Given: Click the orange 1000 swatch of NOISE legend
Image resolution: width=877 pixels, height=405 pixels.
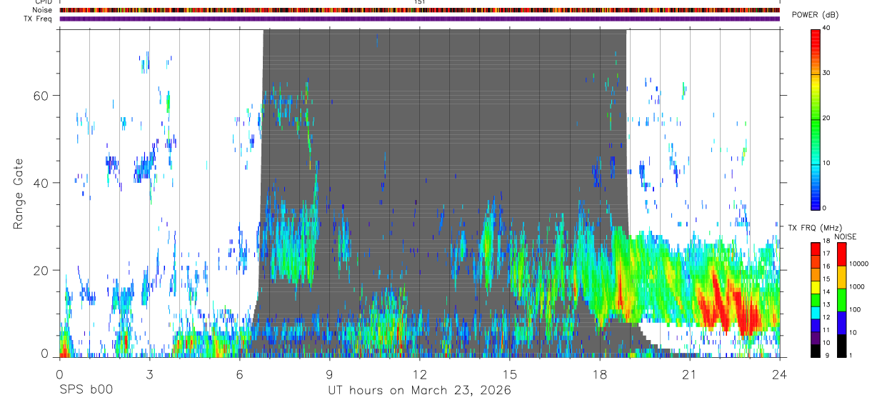Looking at the screenshot, I should (841, 277).
